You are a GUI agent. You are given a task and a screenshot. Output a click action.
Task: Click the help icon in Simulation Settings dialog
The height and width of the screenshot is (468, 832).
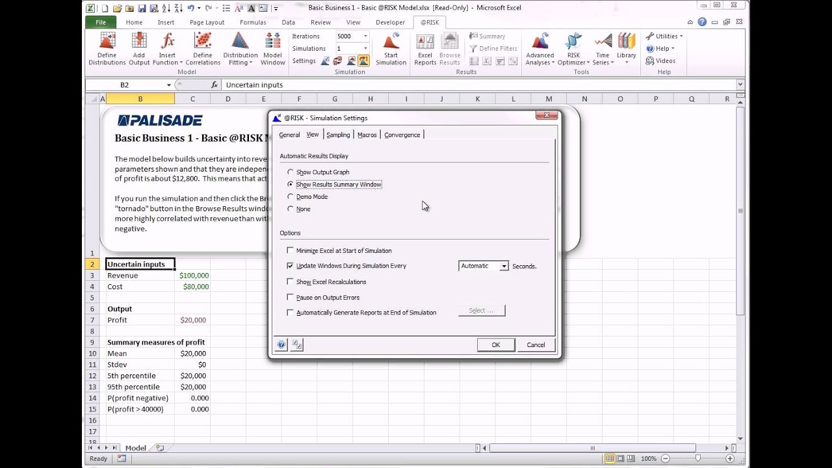pyautogui.click(x=281, y=345)
